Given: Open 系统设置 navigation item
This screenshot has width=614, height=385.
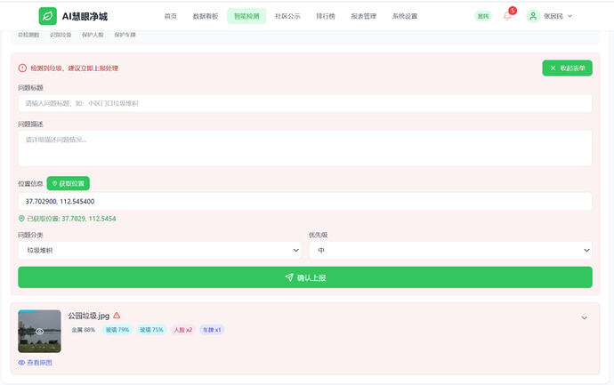Looking at the screenshot, I should point(405,16).
